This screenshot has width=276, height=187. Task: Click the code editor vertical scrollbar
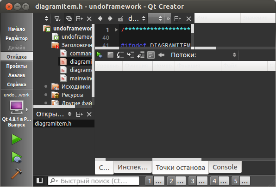[193, 29]
